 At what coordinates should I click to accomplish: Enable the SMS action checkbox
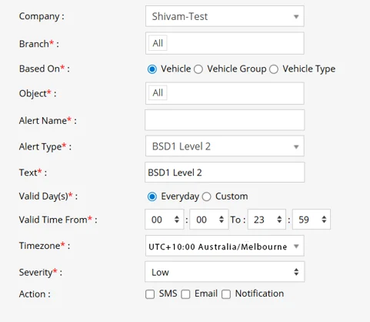150,294
